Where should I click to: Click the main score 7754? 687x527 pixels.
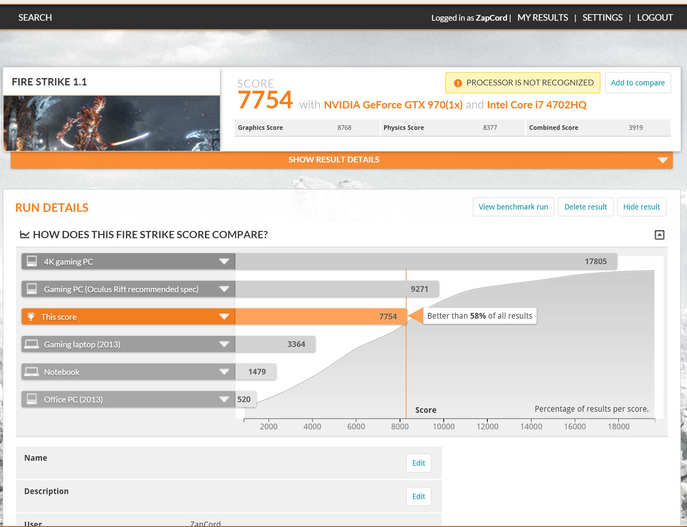(265, 100)
